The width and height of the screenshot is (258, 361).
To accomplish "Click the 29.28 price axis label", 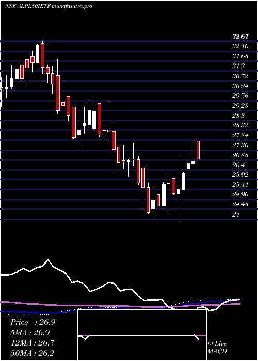I will pyautogui.click(x=240, y=106).
